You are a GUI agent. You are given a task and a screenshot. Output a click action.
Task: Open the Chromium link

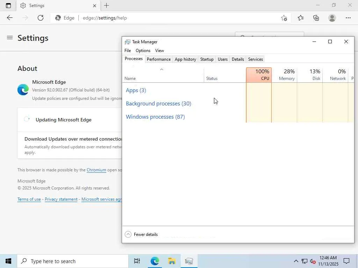tap(96, 170)
